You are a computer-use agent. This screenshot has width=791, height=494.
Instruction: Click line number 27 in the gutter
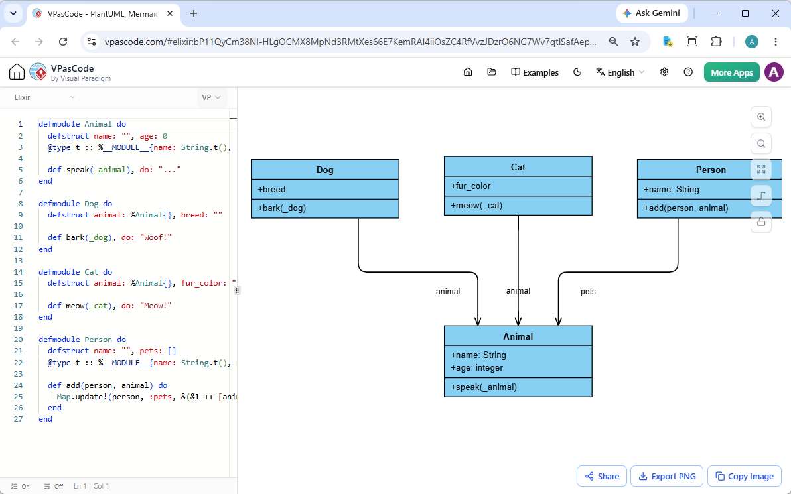pyautogui.click(x=19, y=419)
